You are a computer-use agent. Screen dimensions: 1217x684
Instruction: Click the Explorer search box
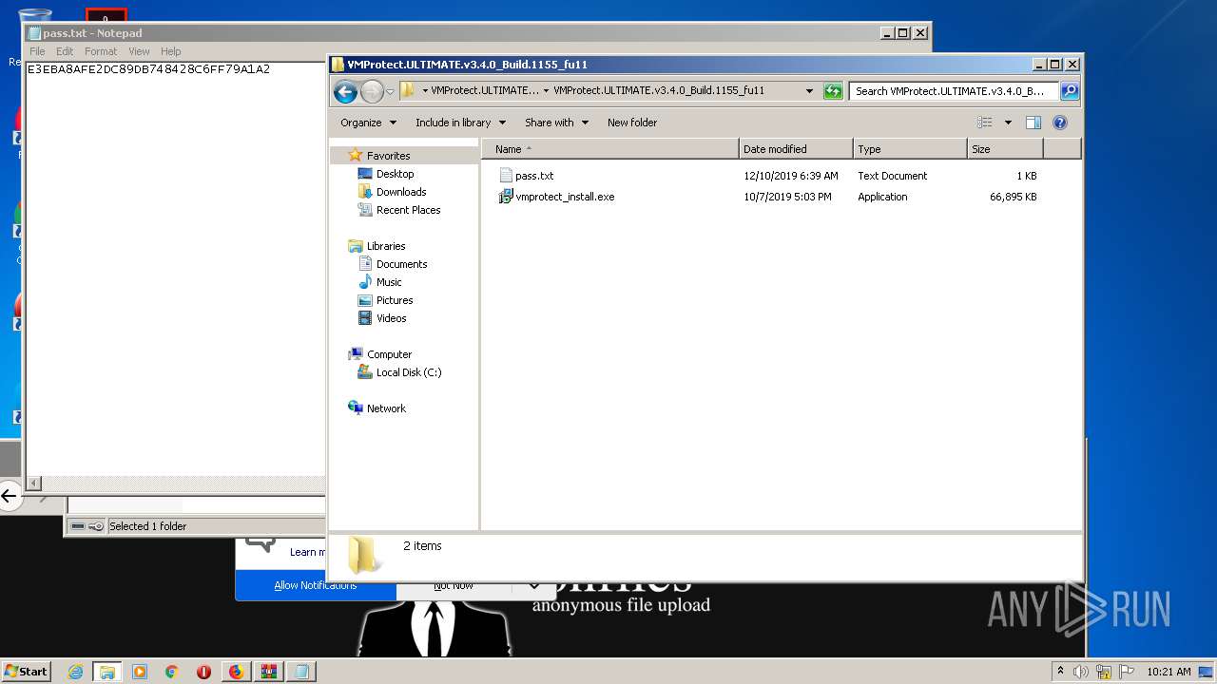coord(954,91)
